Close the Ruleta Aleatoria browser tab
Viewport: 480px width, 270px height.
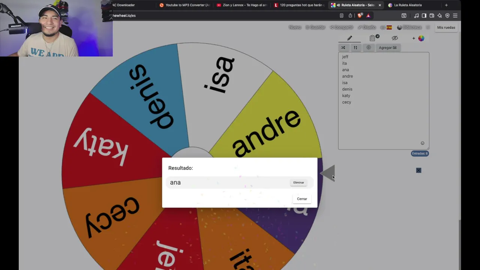click(x=379, y=5)
